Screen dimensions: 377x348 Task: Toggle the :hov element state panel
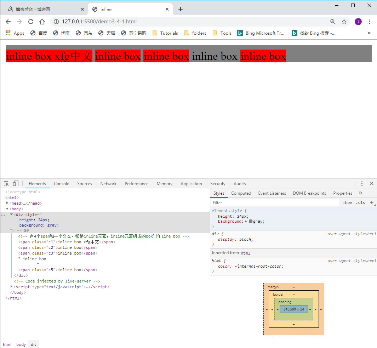pos(347,203)
